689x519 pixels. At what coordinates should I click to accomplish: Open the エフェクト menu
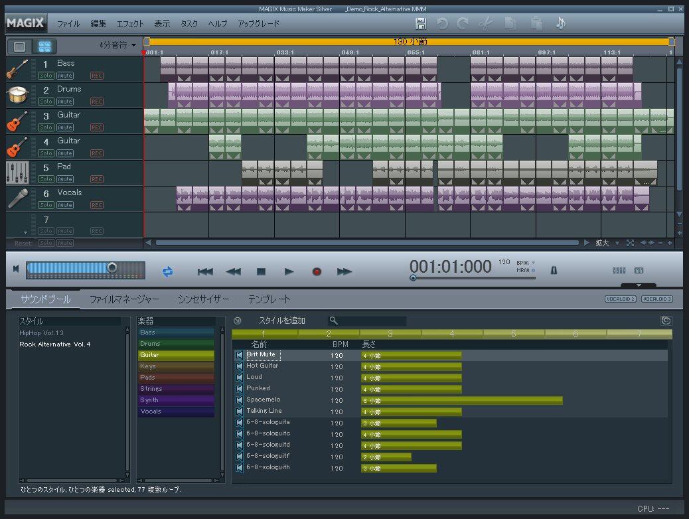(130, 23)
